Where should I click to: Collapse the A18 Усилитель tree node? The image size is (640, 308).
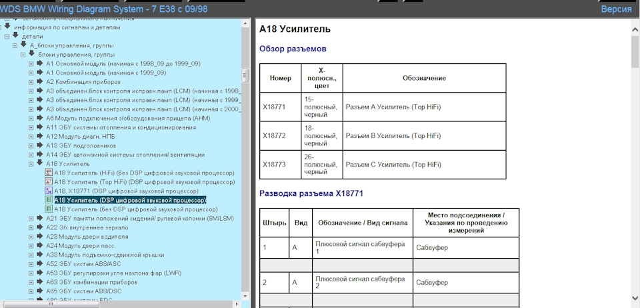[x=31, y=164]
